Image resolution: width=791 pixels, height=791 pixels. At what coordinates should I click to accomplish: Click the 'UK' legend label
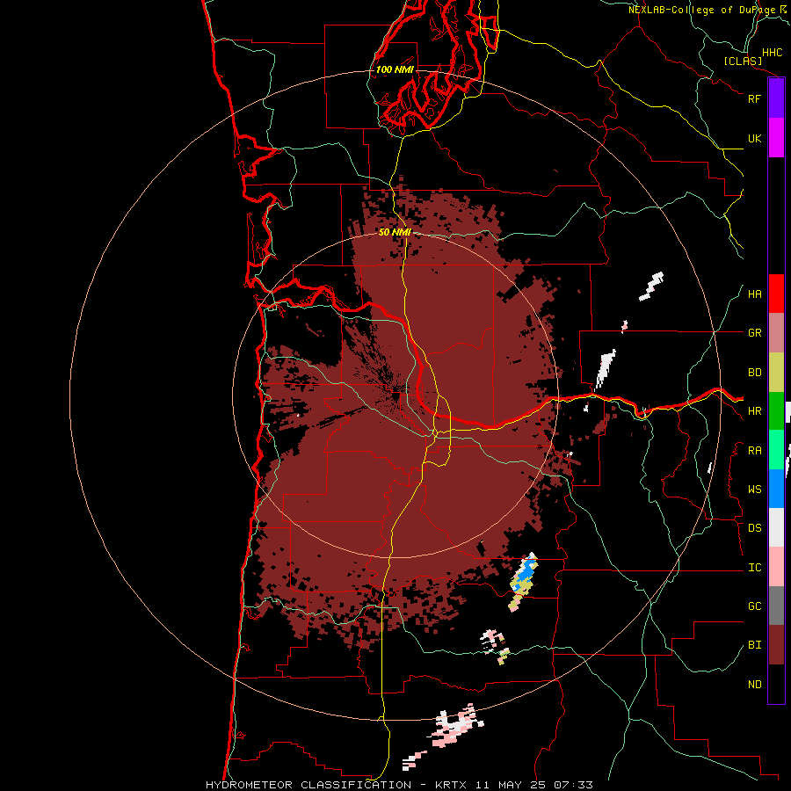(754, 138)
